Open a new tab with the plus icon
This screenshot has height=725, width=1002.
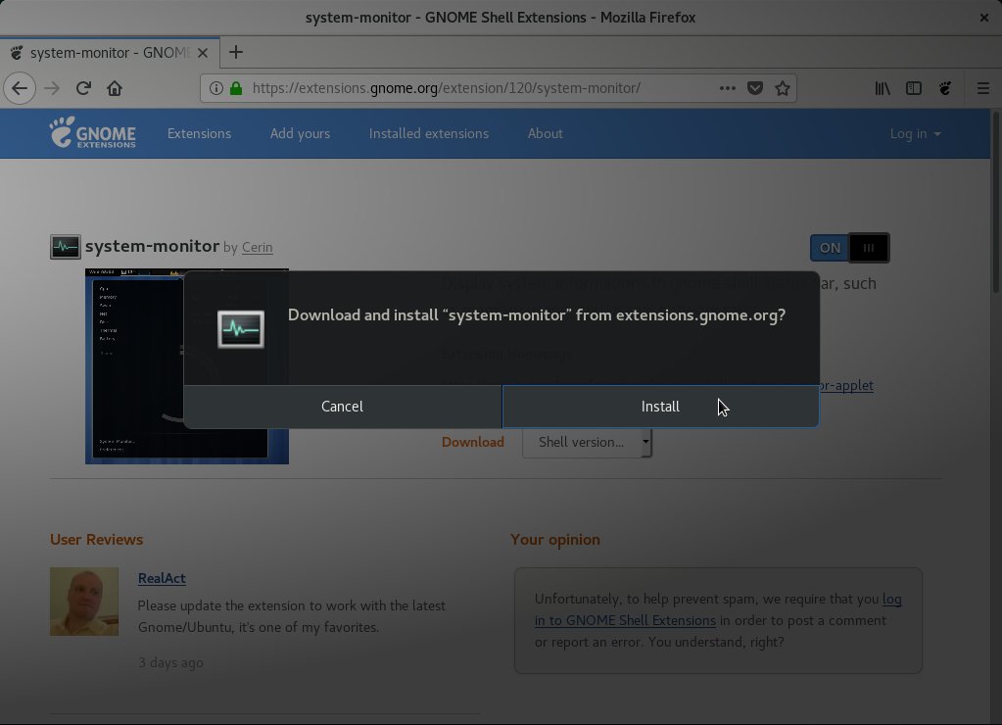235,52
